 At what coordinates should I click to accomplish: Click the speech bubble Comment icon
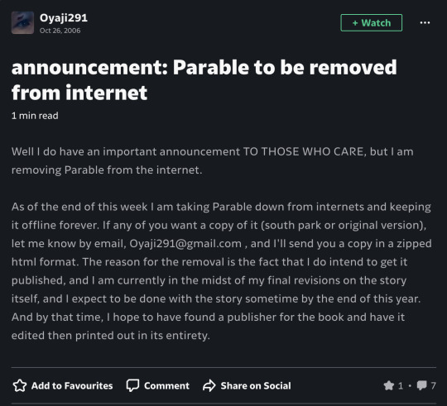pos(132,385)
